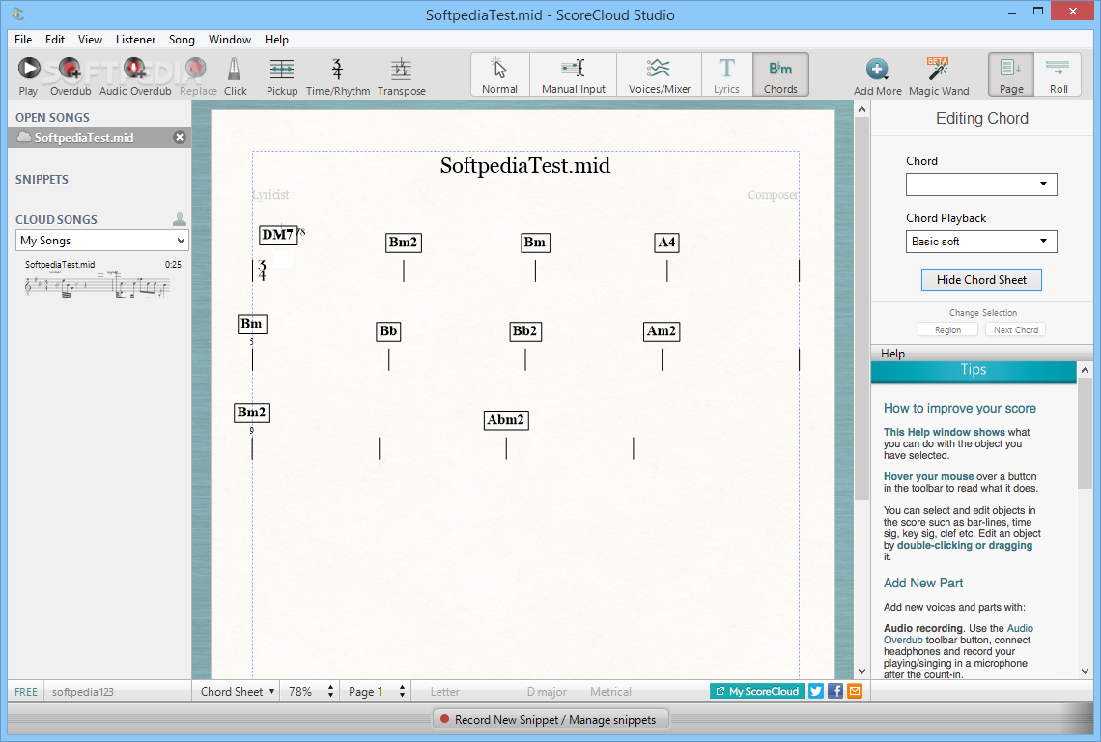Viewport: 1101px width, 742px height.
Task: Activate Lyrics editing mode
Action: 726,74
